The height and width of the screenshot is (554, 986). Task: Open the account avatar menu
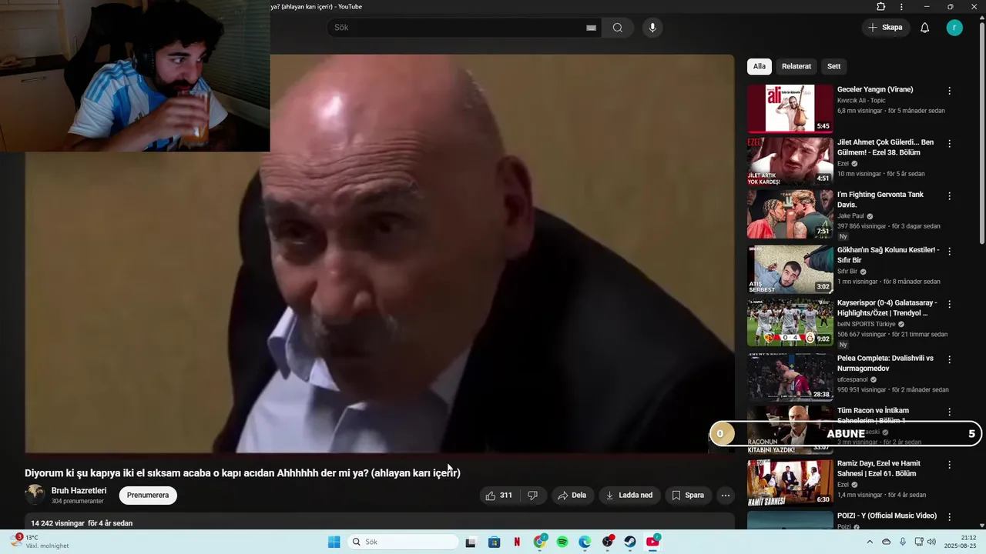tap(954, 28)
